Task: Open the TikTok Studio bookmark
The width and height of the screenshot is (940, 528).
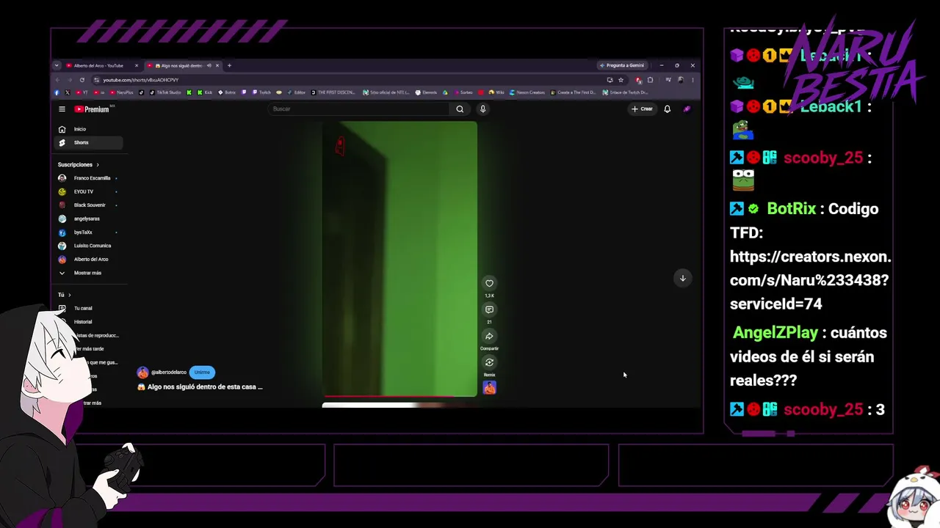Action: (x=165, y=92)
